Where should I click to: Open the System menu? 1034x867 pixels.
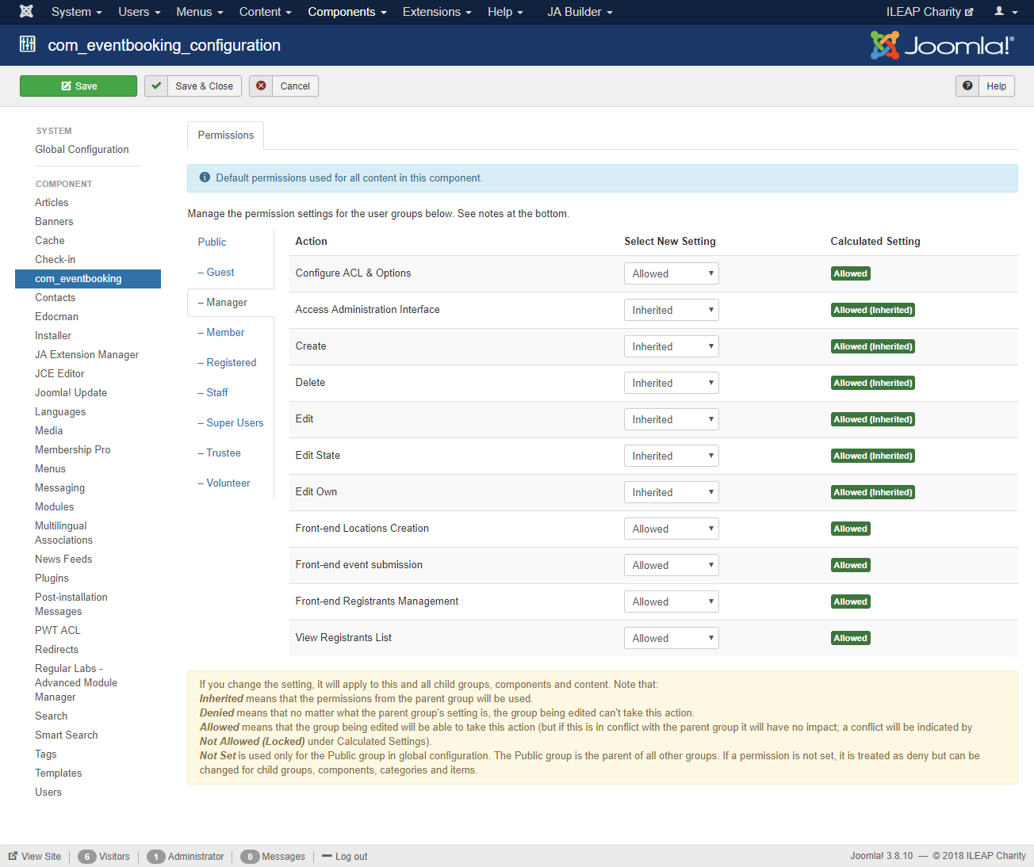[x=76, y=11]
